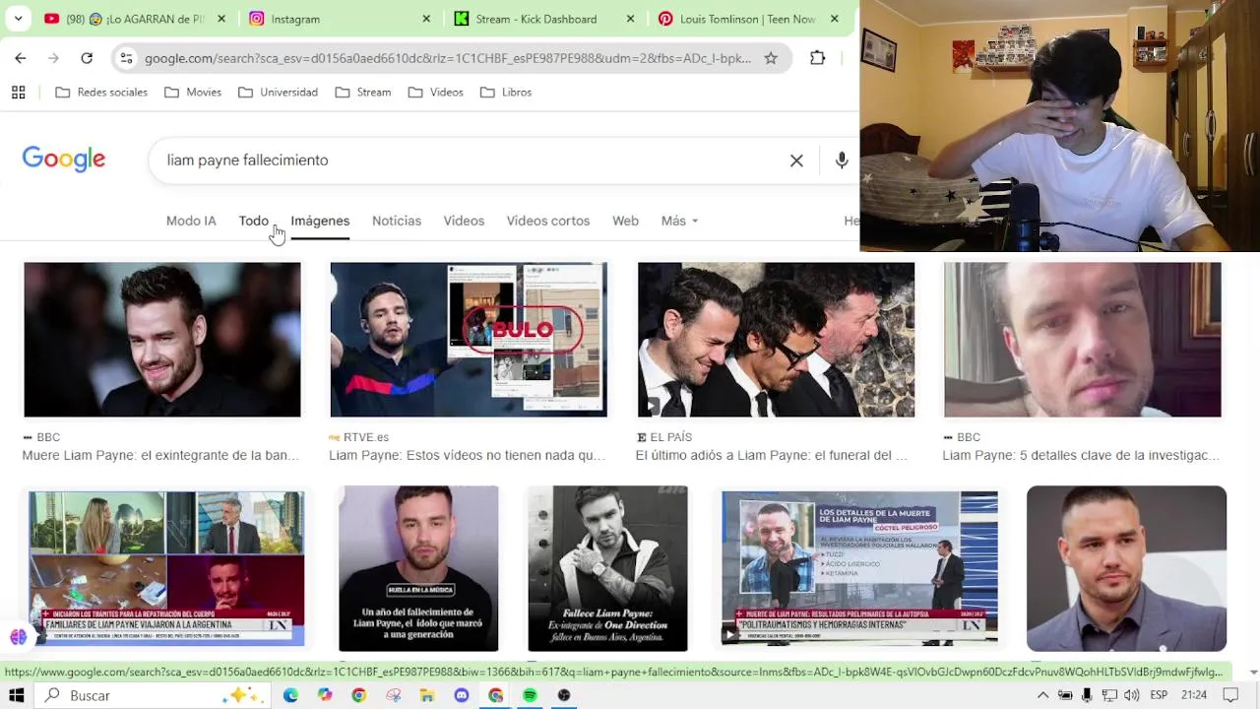Select the Noticias search tab
Screen dimensions: 1260x709
397,221
